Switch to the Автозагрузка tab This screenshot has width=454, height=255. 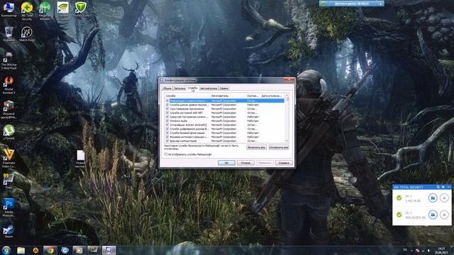(x=209, y=88)
